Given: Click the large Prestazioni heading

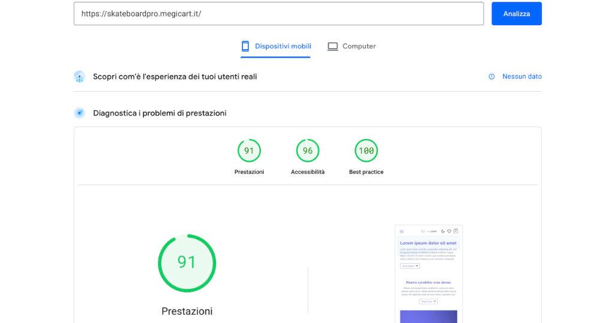Looking at the screenshot, I should pos(187,311).
